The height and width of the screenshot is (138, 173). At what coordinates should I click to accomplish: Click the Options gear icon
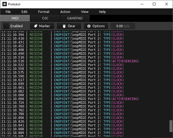[x=89, y=26]
